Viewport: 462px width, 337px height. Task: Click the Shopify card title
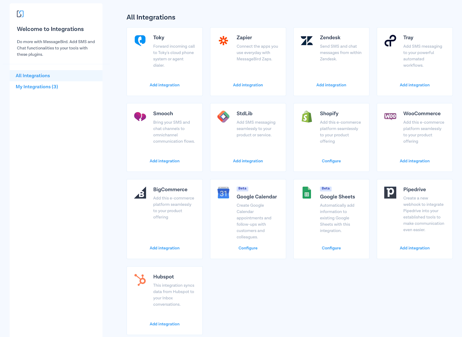tap(329, 114)
